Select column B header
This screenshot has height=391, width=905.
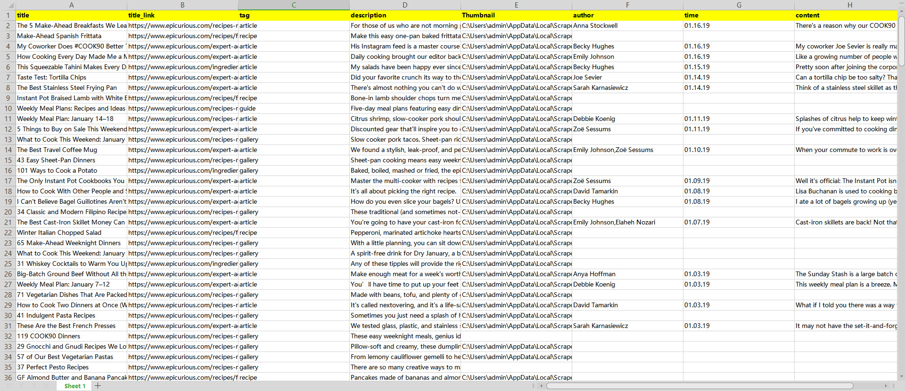(182, 5)
